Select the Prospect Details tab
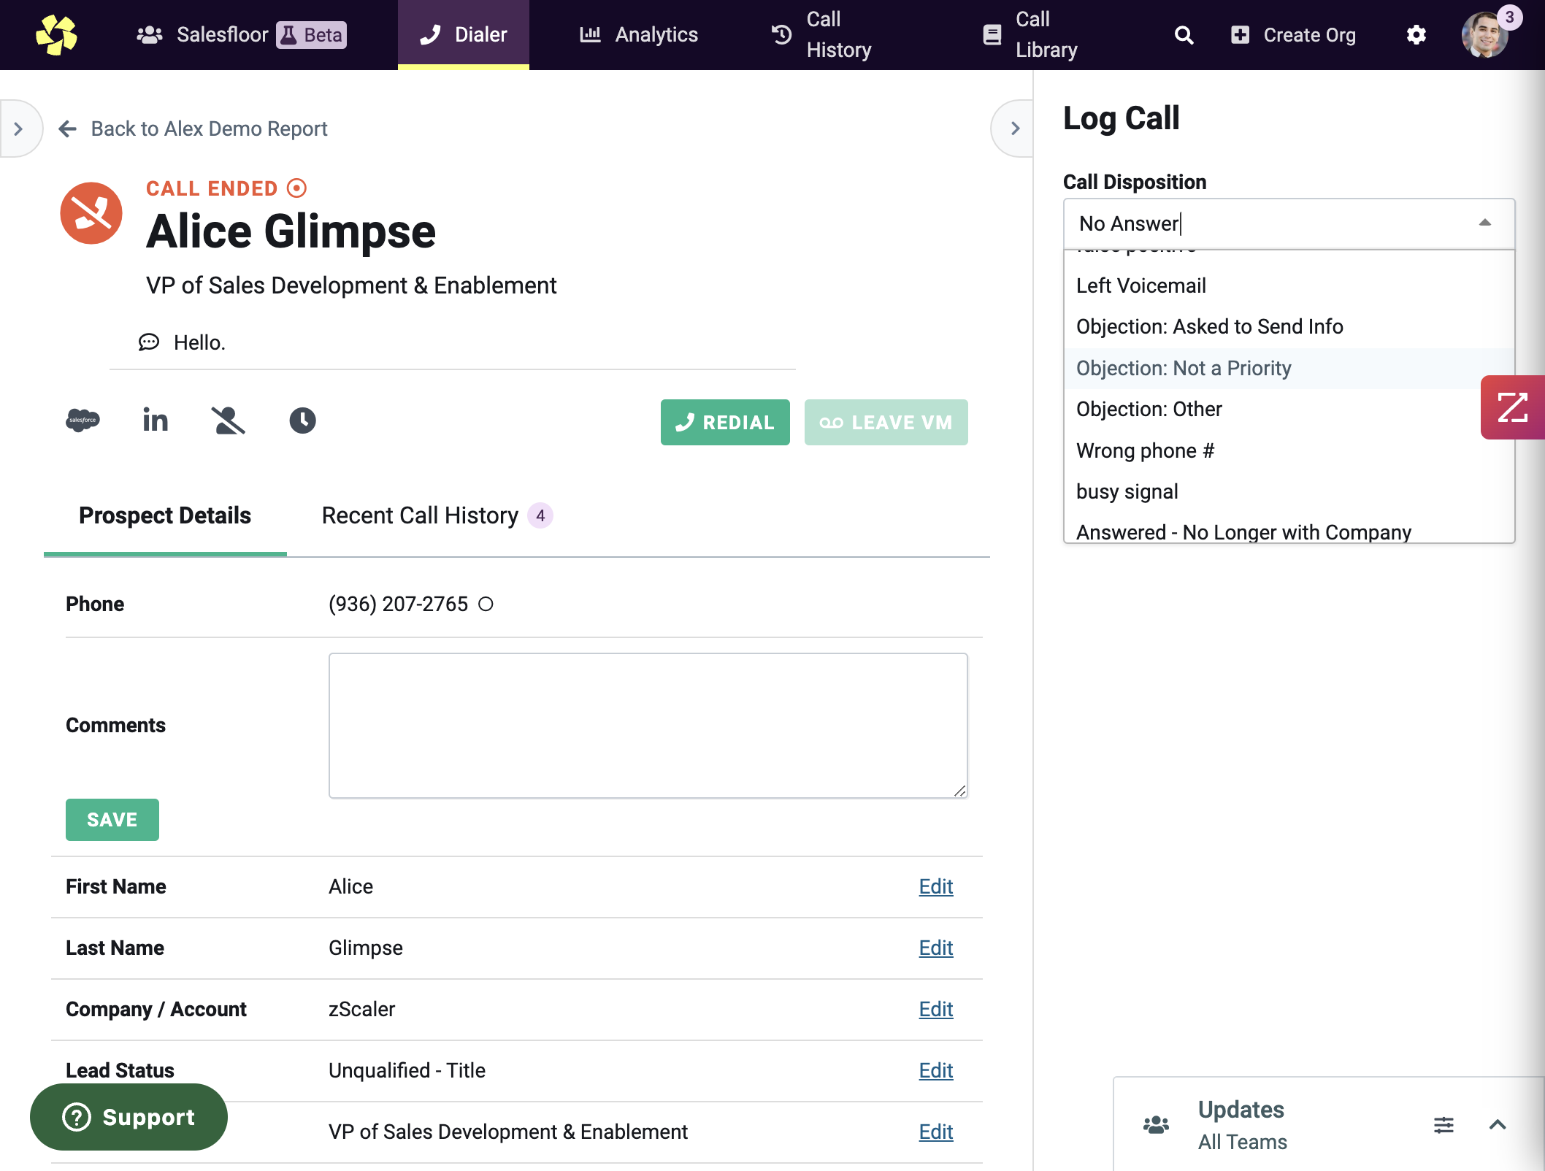Image resolution: width=1545 pixels, height=1171 pixels. point(165,515)
